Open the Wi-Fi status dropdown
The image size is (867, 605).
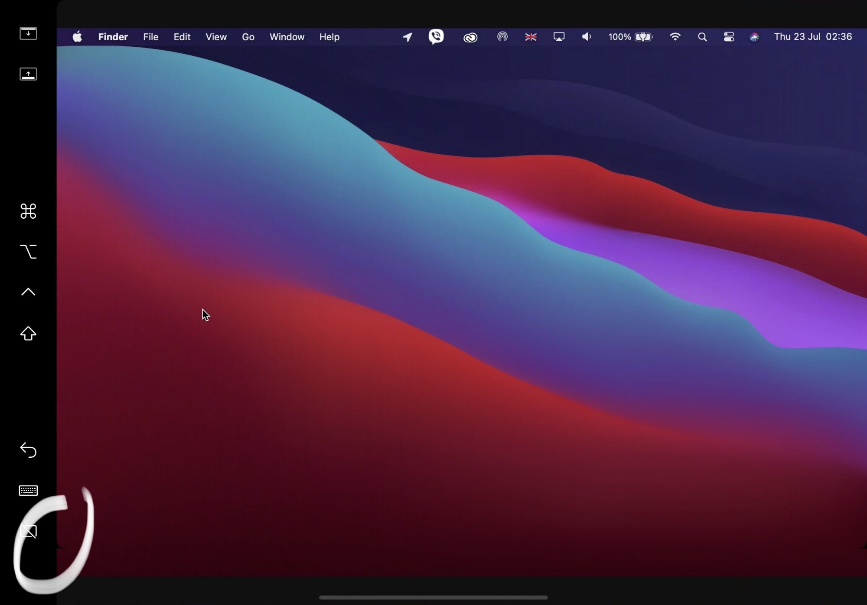click(x=675, y=37)
